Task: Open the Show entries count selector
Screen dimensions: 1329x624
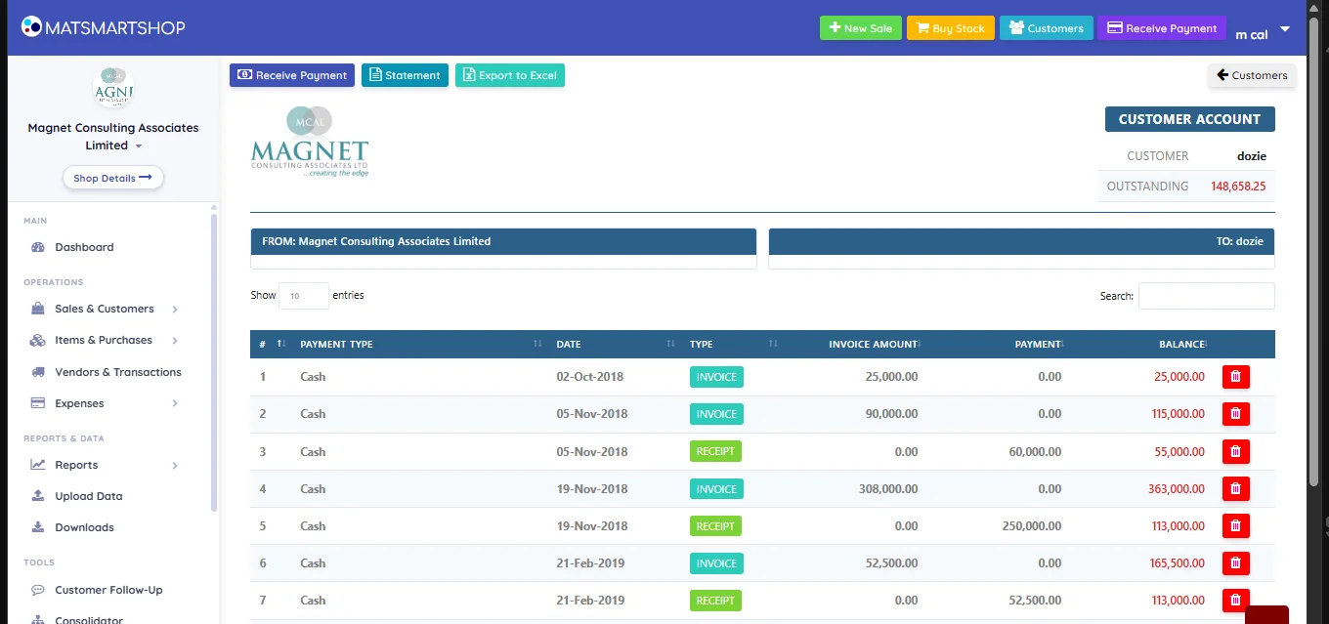Action: [x=303, y=296]
